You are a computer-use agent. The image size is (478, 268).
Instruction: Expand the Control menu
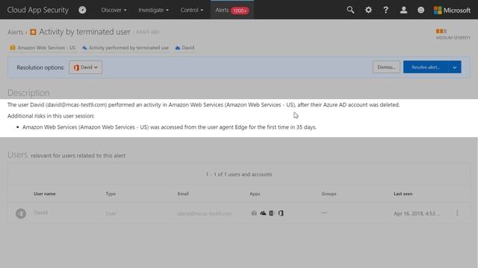pyautogui.click(x=192, y=10)
